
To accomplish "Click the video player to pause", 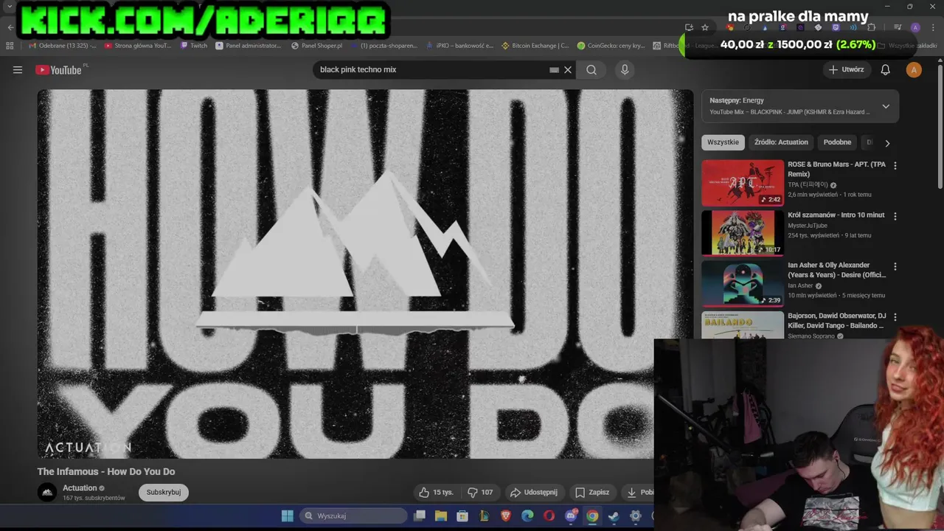I will click(365, 274).
